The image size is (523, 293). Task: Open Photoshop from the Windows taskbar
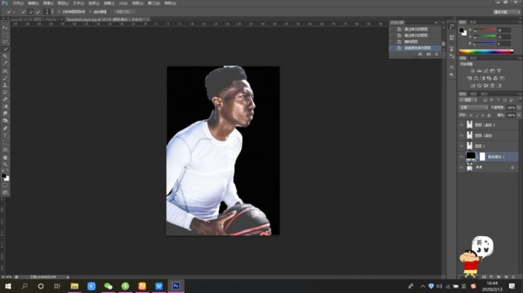(x=175, y=286)
